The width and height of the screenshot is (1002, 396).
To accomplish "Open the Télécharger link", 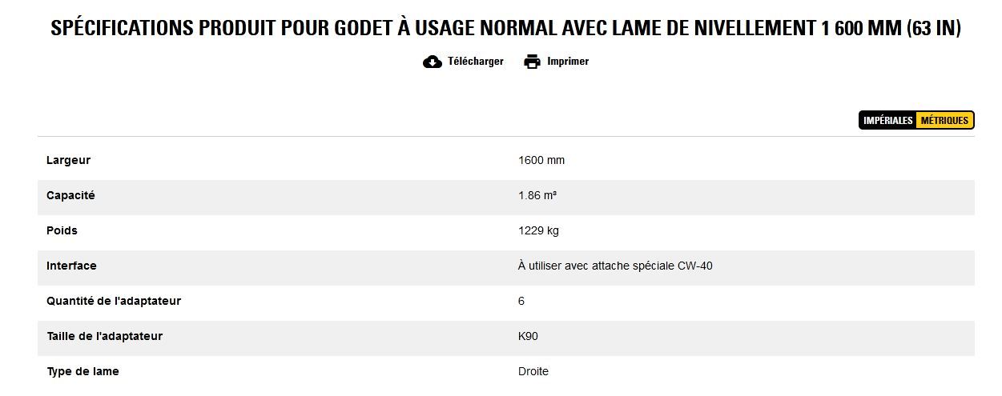I will [475, 62].
